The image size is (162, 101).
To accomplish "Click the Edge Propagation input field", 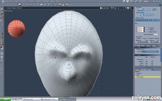I will tap(156, 34).
